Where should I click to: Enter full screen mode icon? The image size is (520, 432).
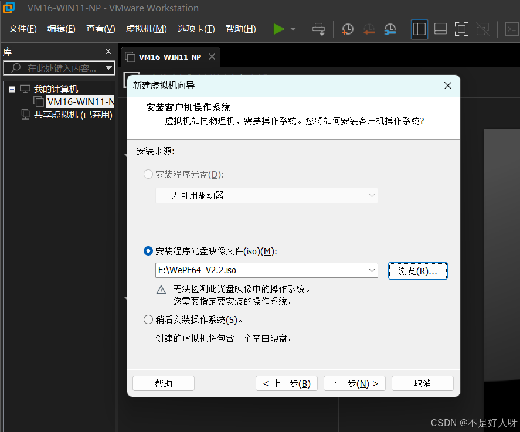tap(461, 29)
